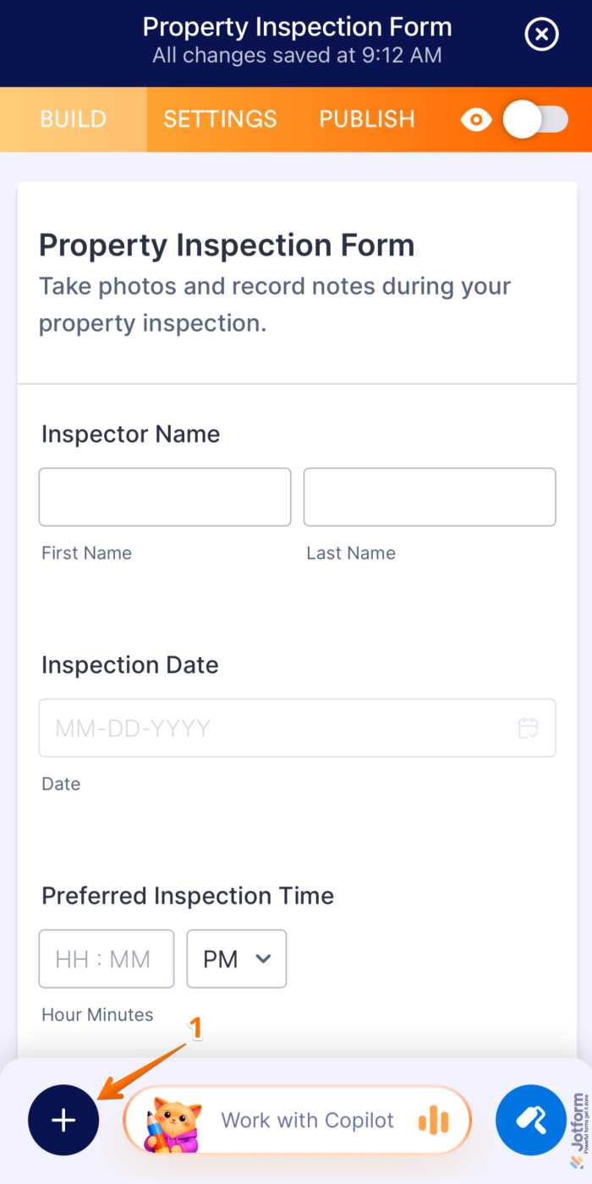Open the Form Designer paint roller icon
The width and height of the screenshot is (592, 1184).
click(x=531, y=1120)
